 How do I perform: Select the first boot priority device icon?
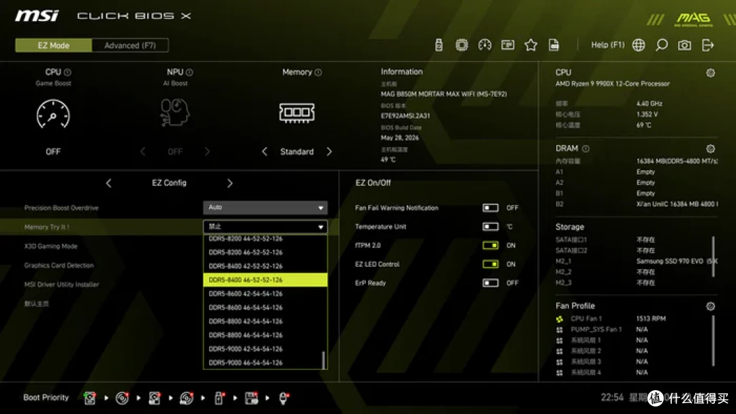coord(90,398)
